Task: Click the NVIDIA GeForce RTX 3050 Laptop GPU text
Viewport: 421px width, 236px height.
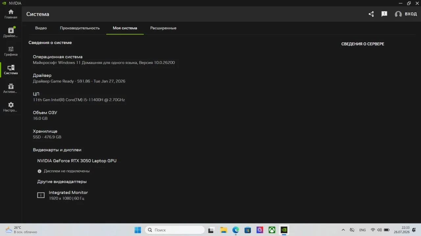Action: coord(77,161)
